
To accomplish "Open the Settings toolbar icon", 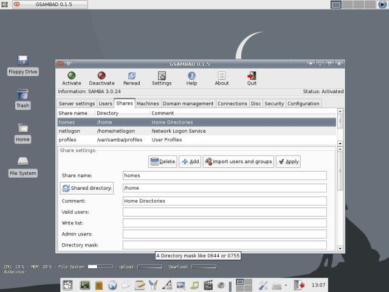I will tap(162, 75).
